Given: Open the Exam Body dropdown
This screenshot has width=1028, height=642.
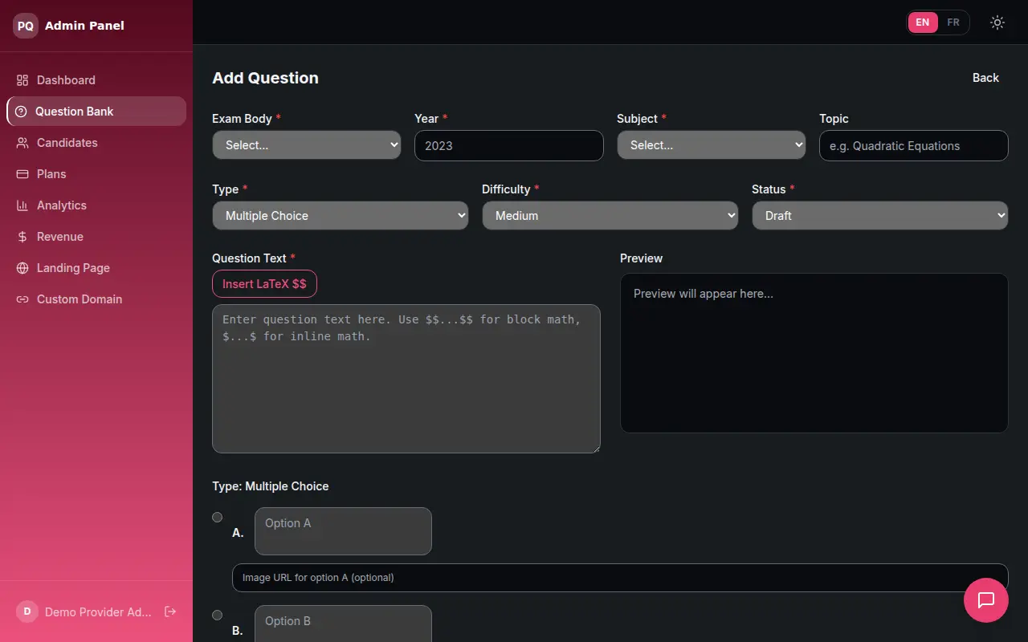Looking at the screenshot, I should tap(307, 145).
